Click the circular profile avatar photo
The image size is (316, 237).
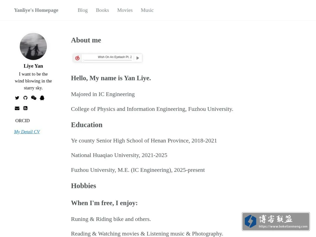pos(33,46)
